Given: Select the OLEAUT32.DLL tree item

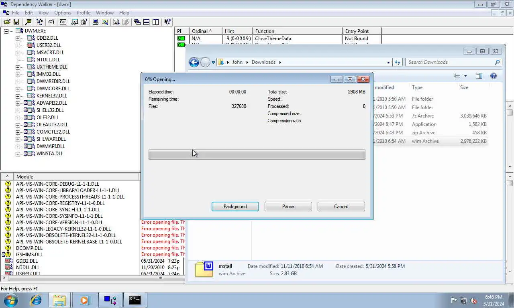Looking at the screenshot, I should point(52,125).
